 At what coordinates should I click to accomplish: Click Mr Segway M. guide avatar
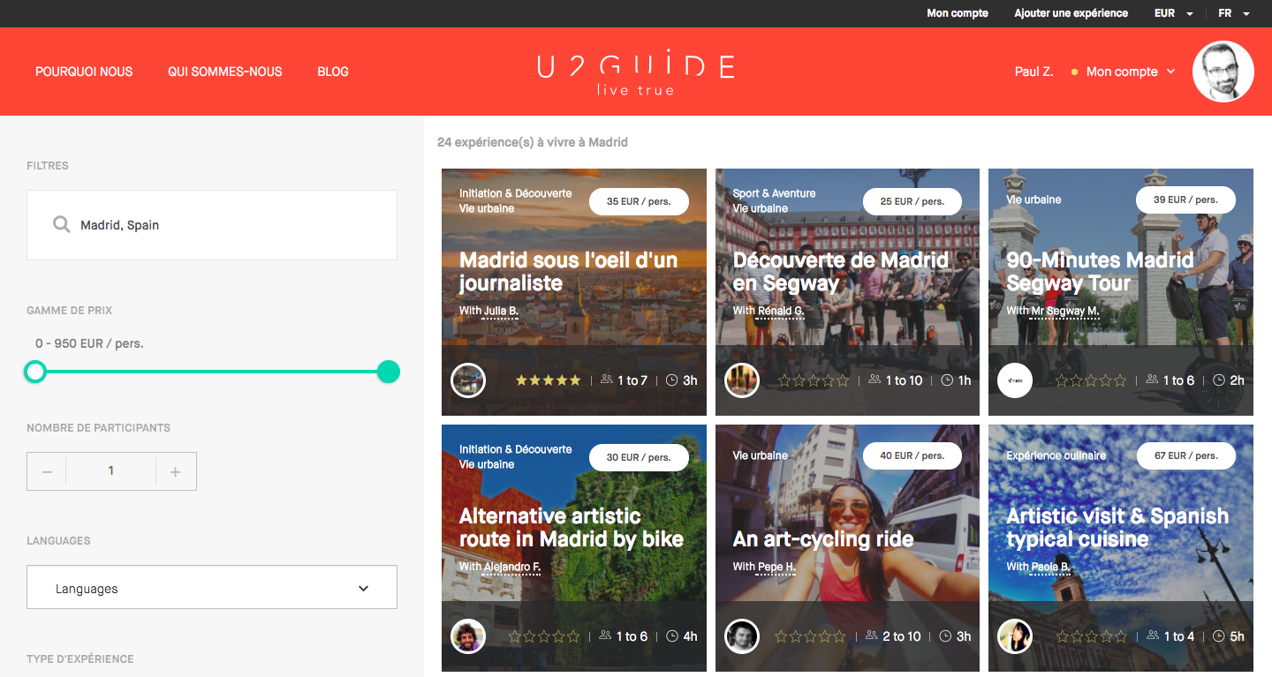[1015, 380]
